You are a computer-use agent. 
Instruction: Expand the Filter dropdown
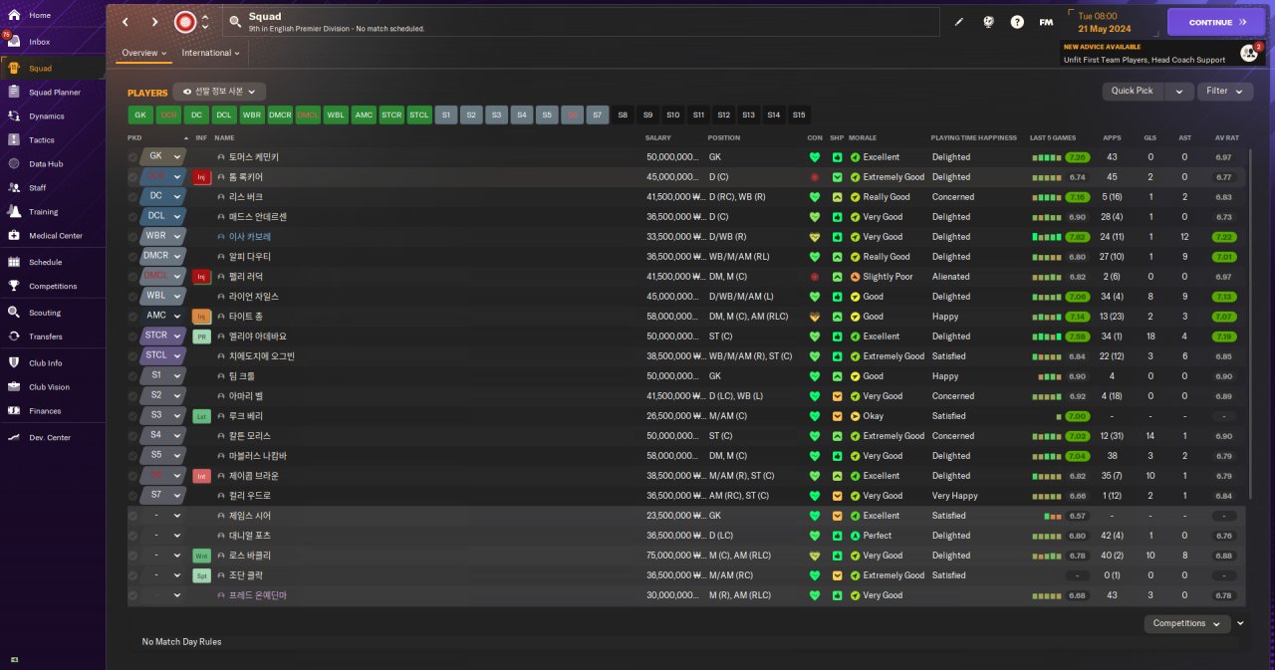click(x=1225, y=91)
